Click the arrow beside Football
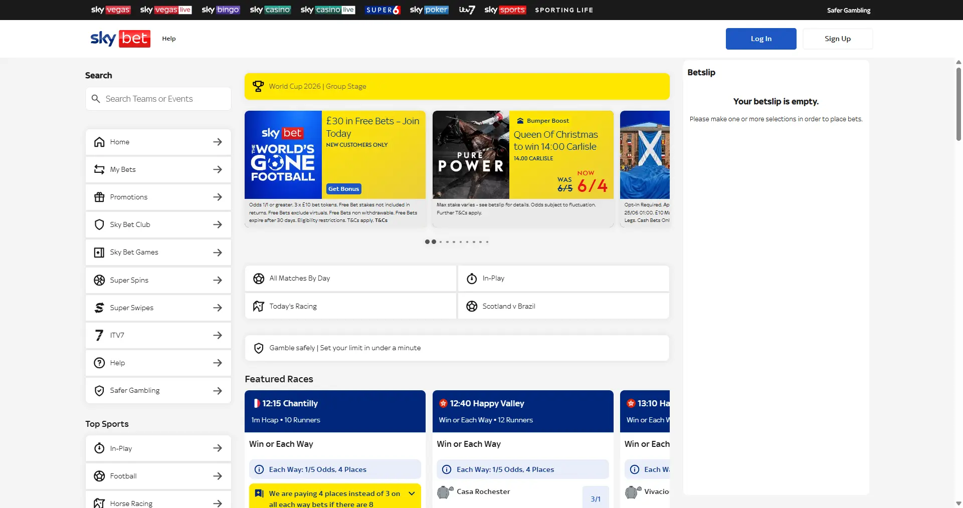 coord(218,476)
